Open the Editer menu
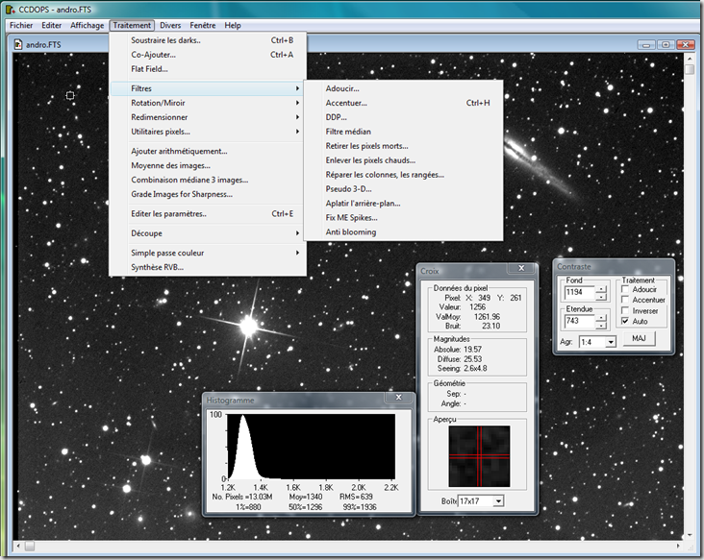 52,26
